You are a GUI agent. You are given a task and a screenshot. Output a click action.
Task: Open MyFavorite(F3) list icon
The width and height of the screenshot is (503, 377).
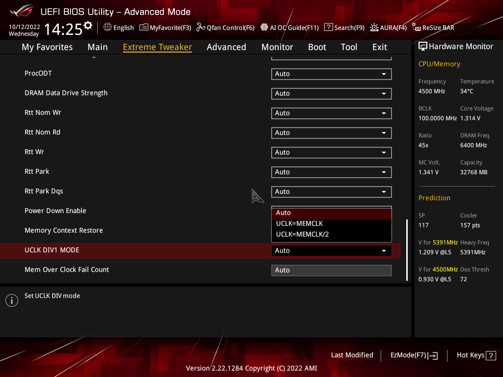(144, 27)
